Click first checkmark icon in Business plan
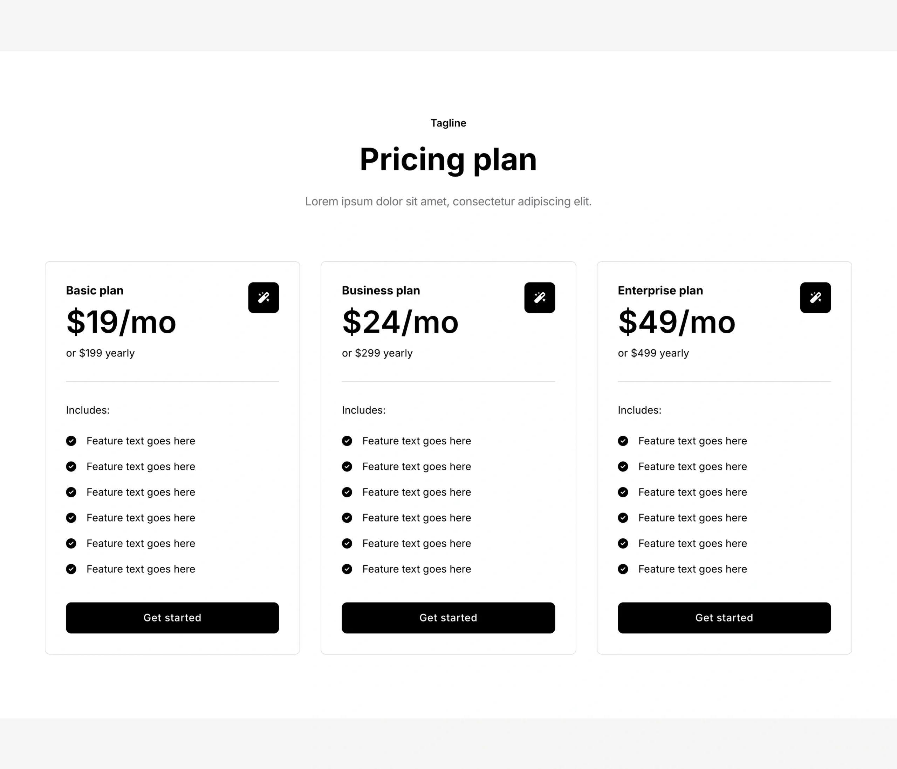This screenshot has width=897, height=769. 347,441
